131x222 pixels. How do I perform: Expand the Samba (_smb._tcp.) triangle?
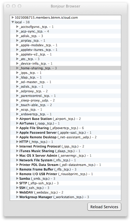(x=17, y=179)
